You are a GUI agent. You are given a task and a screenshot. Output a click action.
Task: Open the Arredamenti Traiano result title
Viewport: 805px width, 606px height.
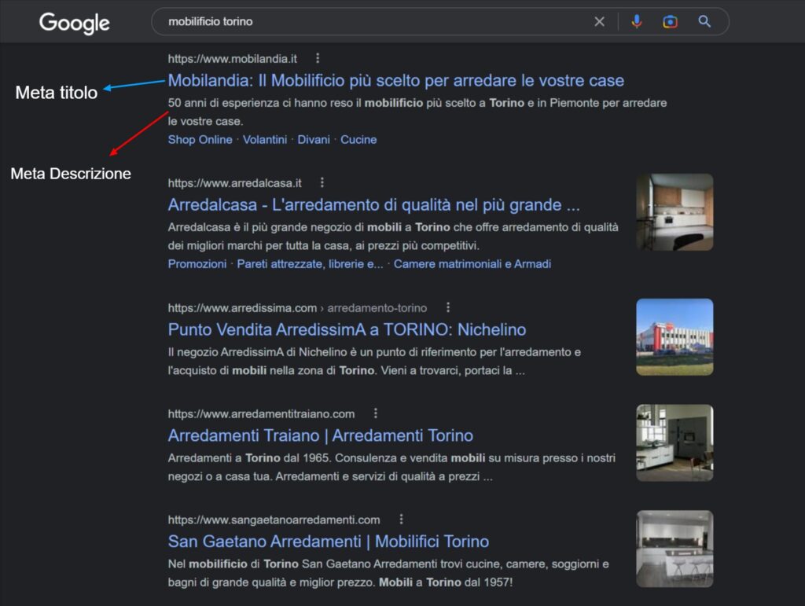pyautogui.click(x=321, y=435)
